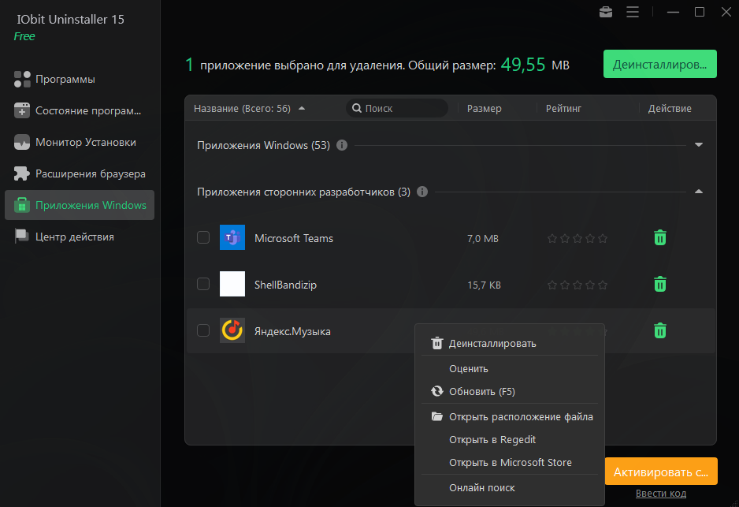
Task: Click the 15,7 KB size value
Action: 484,285
